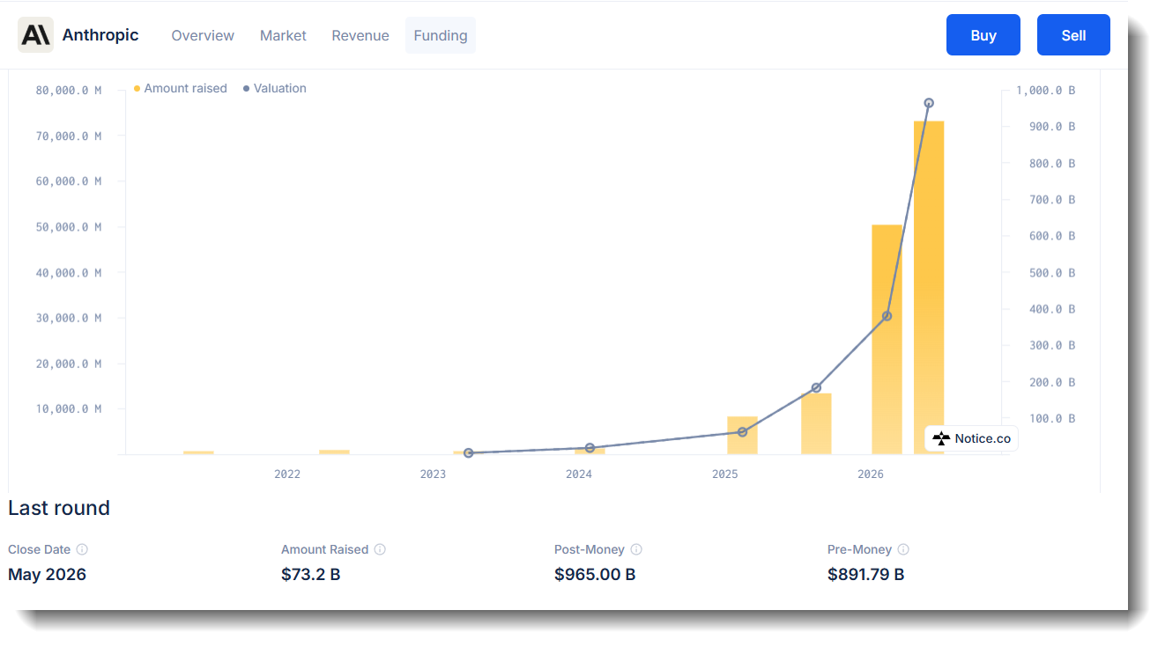Click the first valuation point after 2023
Image resolution: width=1165 pixels, height=647 pixels.
(x=469, y=452)
